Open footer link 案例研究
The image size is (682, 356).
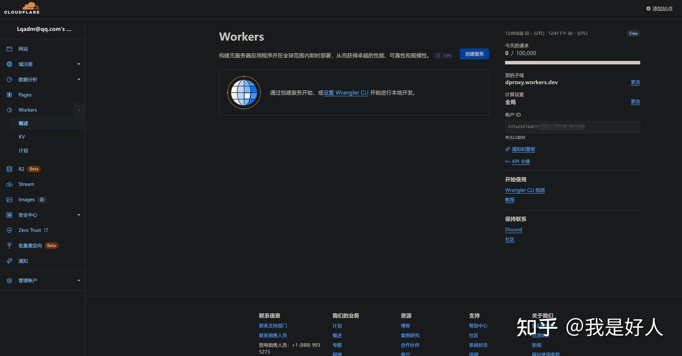point(410,335)
